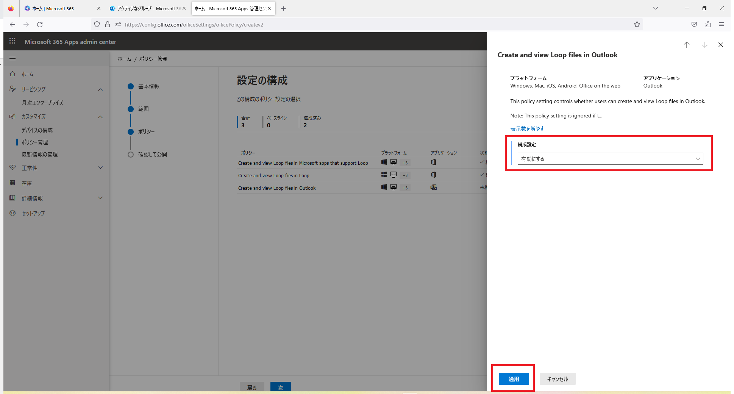734x394 pixels.
Task: Open a new browser tab
Action: click(x=284, y=8)
